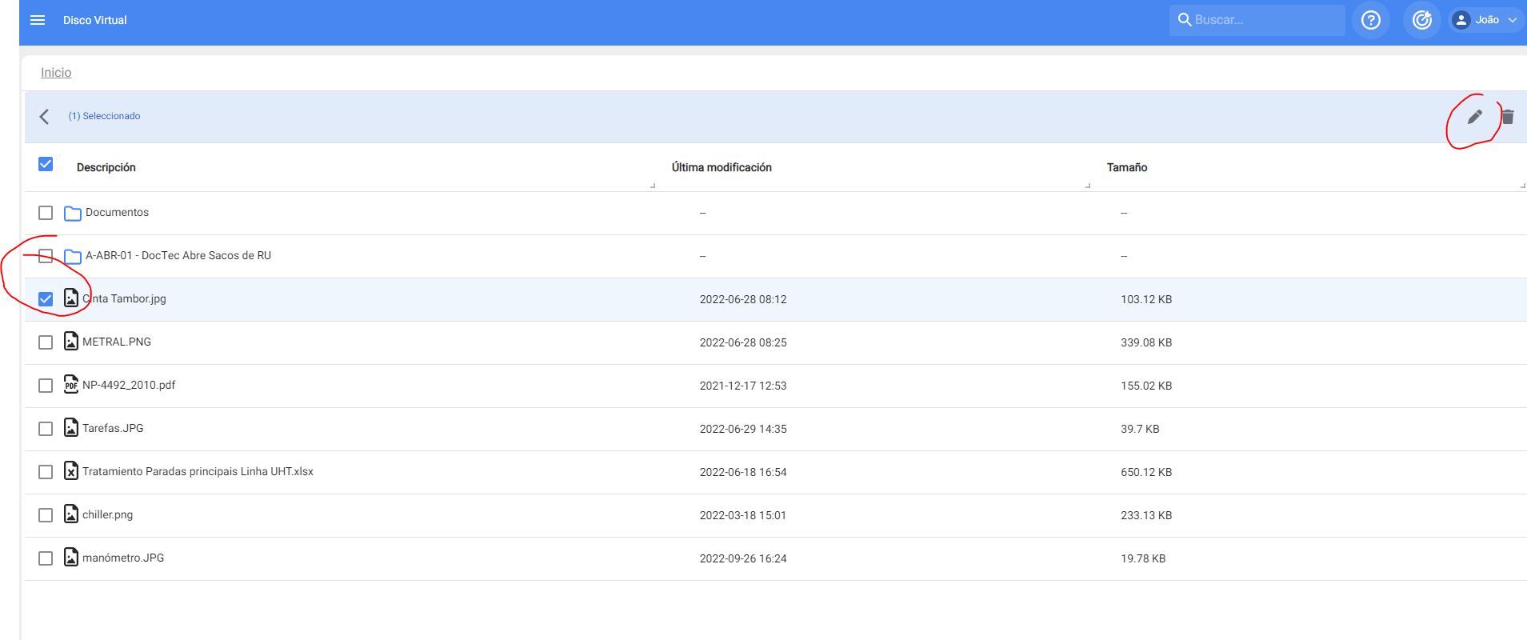Sort by Última modificación column header
Screen dimensions: 1527x640
tap(722, 167)
